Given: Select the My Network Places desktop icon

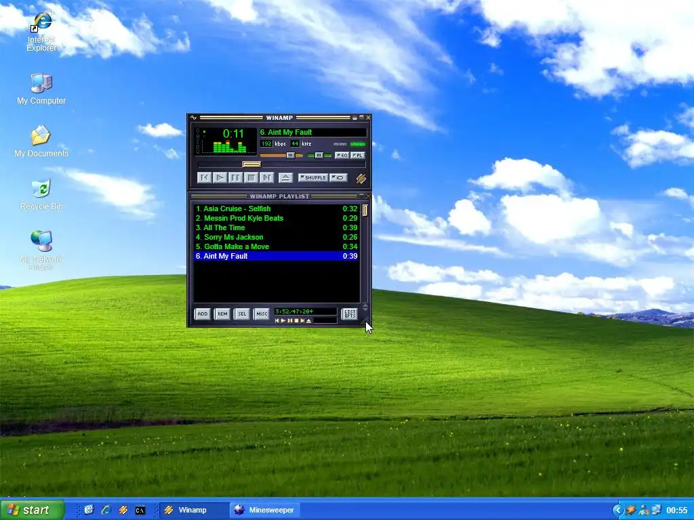Looking at the screenshot, I should 41,251.
